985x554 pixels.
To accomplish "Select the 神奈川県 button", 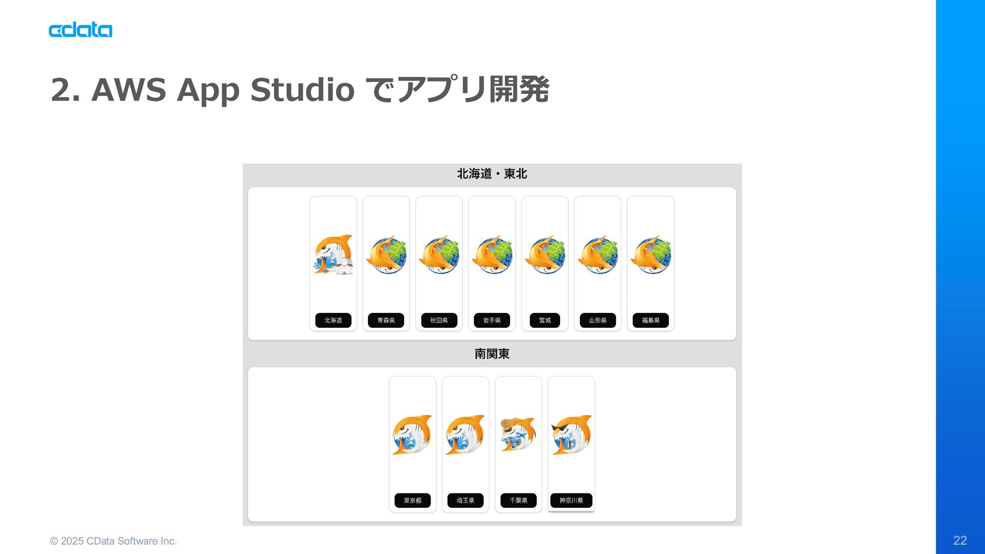I will click(572, 500).
